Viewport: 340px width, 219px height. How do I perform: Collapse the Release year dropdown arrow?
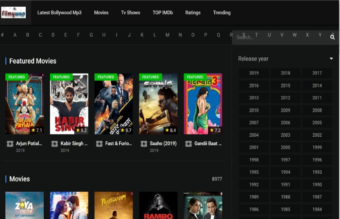point(331,59)
